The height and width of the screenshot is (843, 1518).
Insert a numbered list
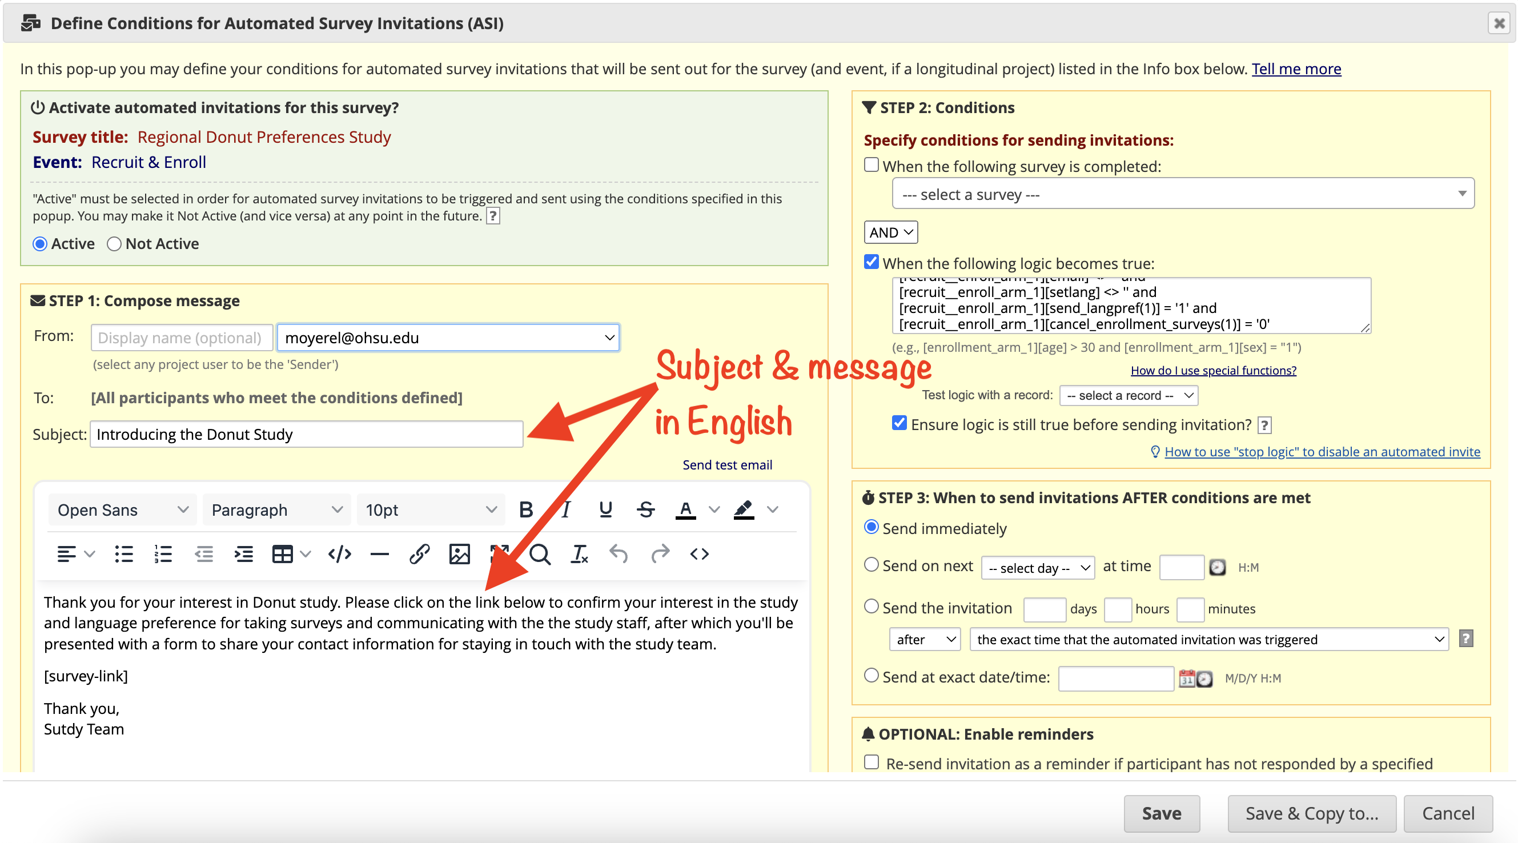point(163,554)
